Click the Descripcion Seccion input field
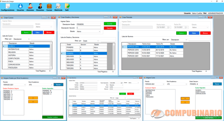Screen dimensions: 224x121 89,28
